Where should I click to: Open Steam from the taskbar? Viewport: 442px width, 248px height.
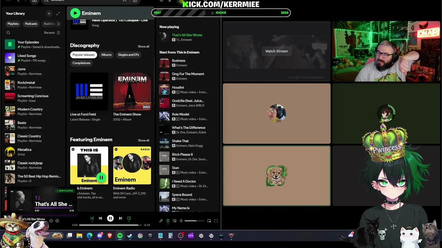[x=130, y=236]
